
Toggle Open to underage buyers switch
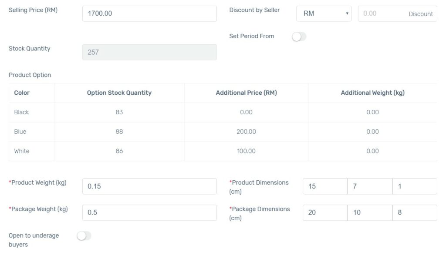[x=84, y=236]
